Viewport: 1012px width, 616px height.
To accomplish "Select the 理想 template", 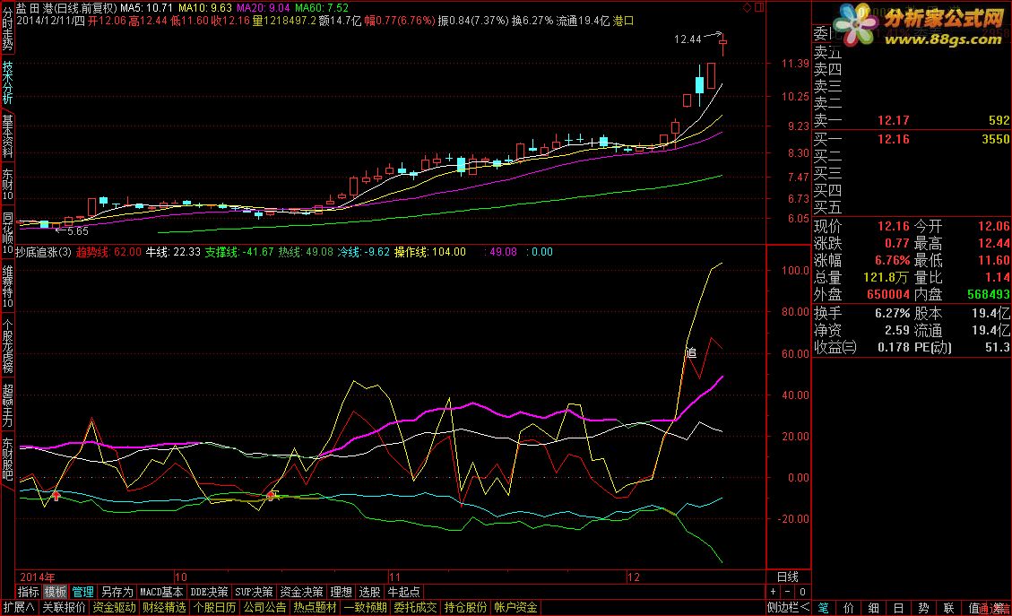I will pyautogui.click(x=342, y=592).
